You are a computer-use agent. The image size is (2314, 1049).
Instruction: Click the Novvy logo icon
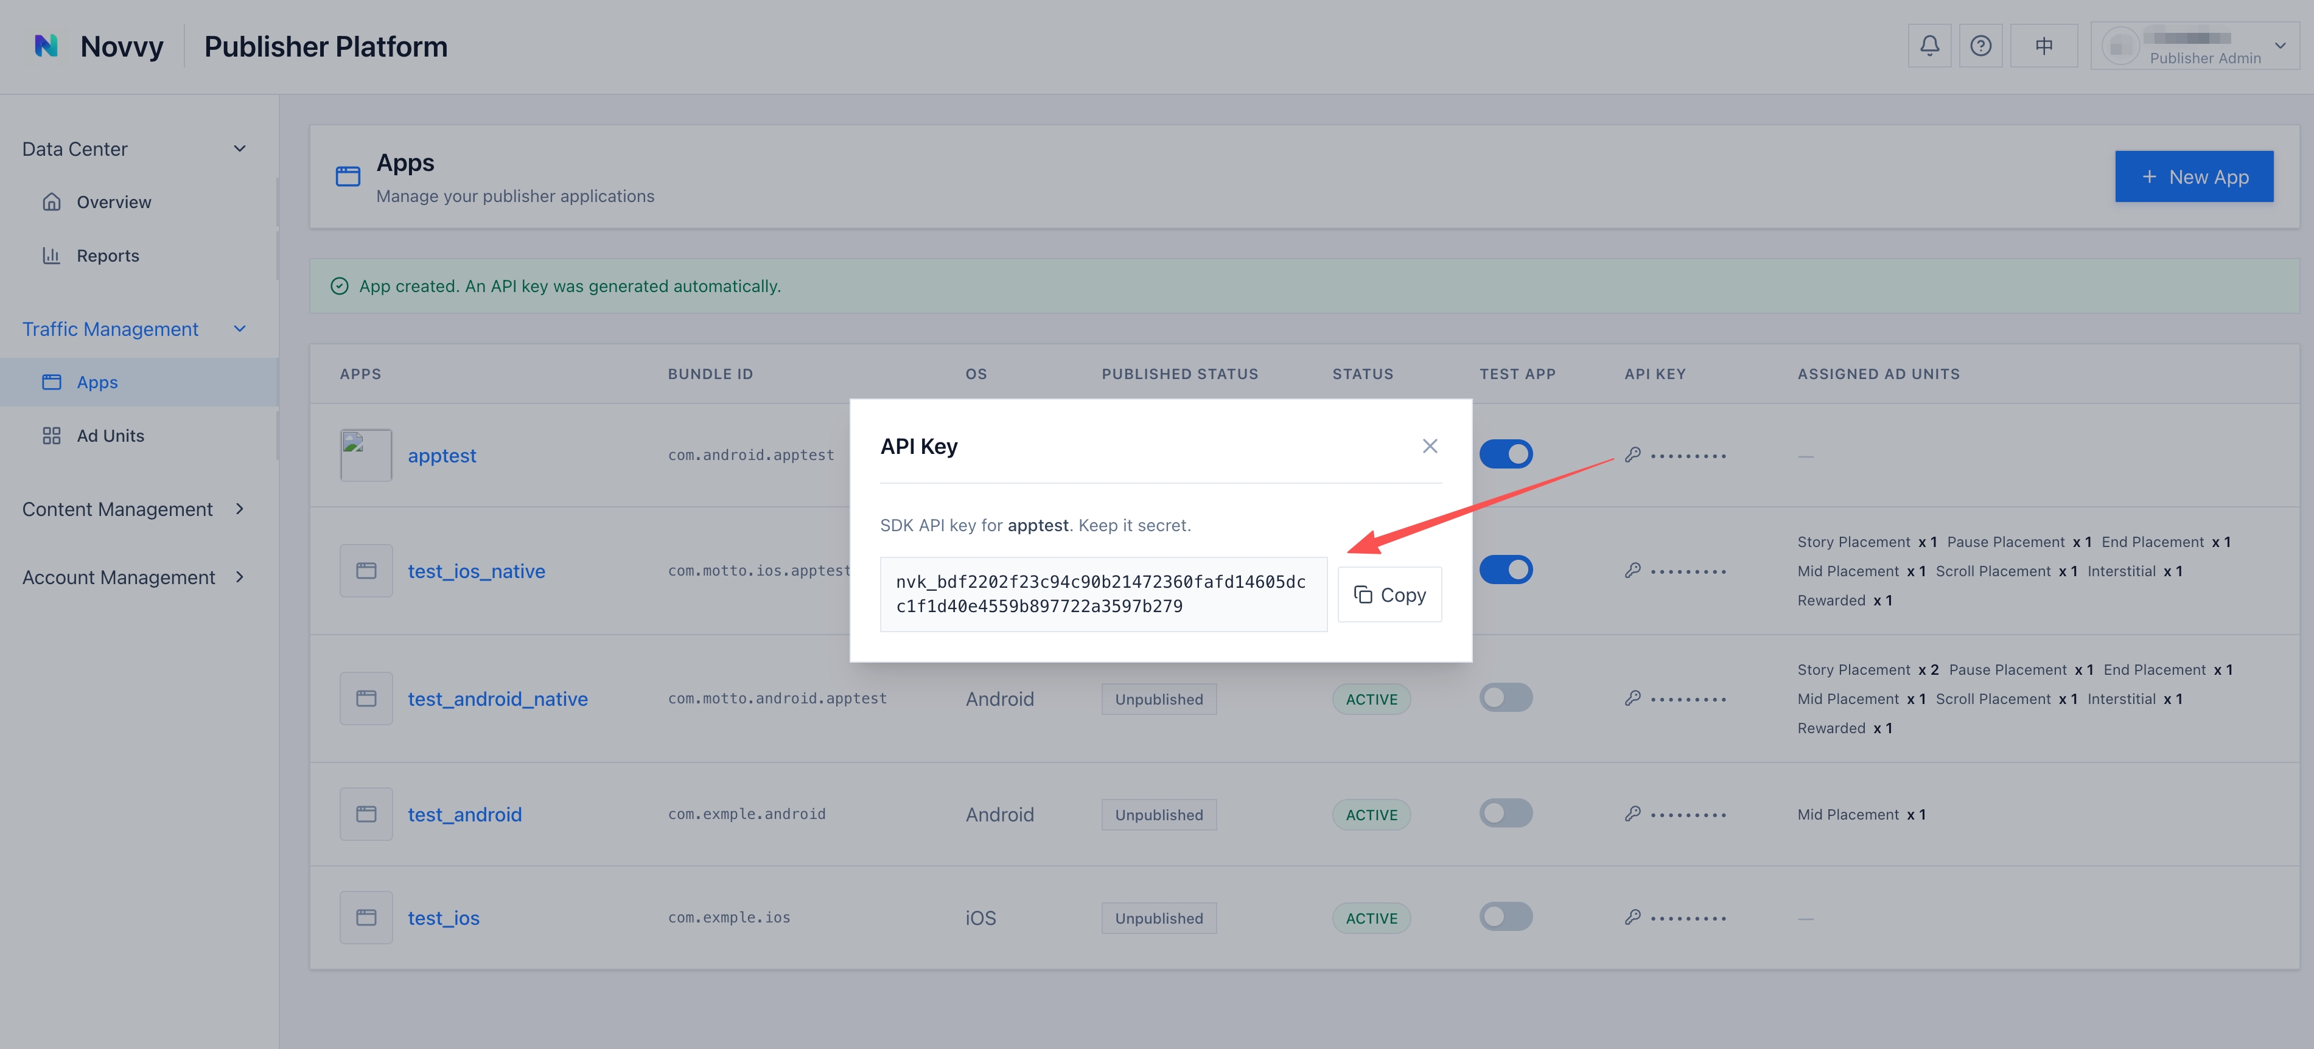click(x=46, y=46)
